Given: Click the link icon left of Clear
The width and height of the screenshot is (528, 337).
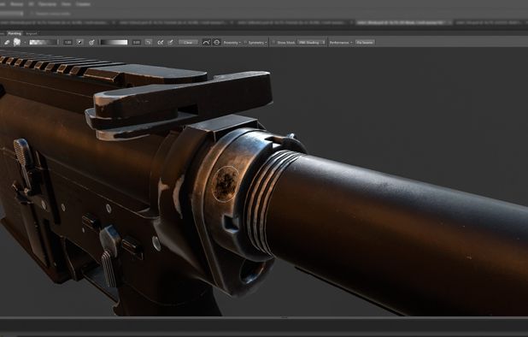Looking at the screenshot, I should [x=161, y=43].
